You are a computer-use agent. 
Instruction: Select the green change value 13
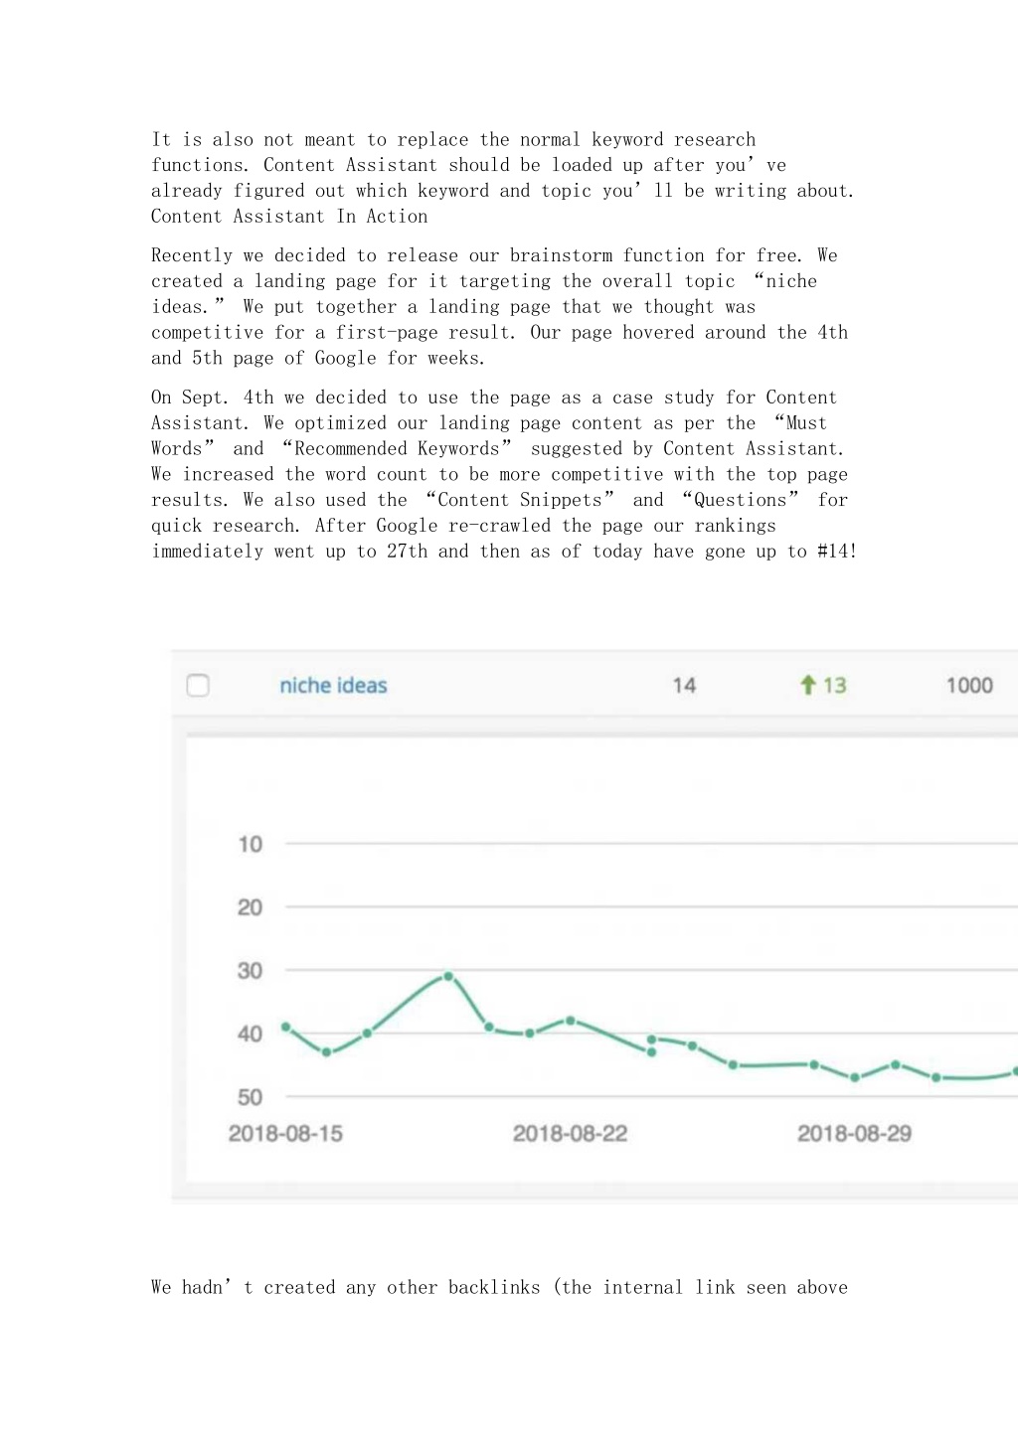pyautogui.click(x=835, y=685)
